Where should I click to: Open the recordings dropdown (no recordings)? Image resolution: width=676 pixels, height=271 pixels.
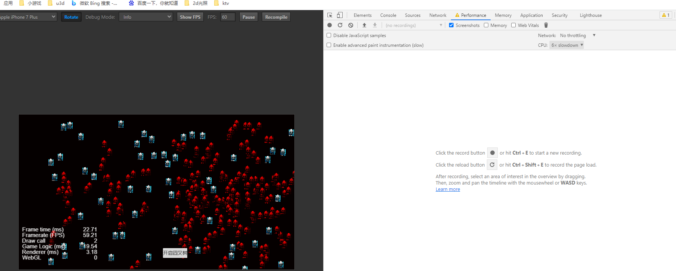pos(414,25)
